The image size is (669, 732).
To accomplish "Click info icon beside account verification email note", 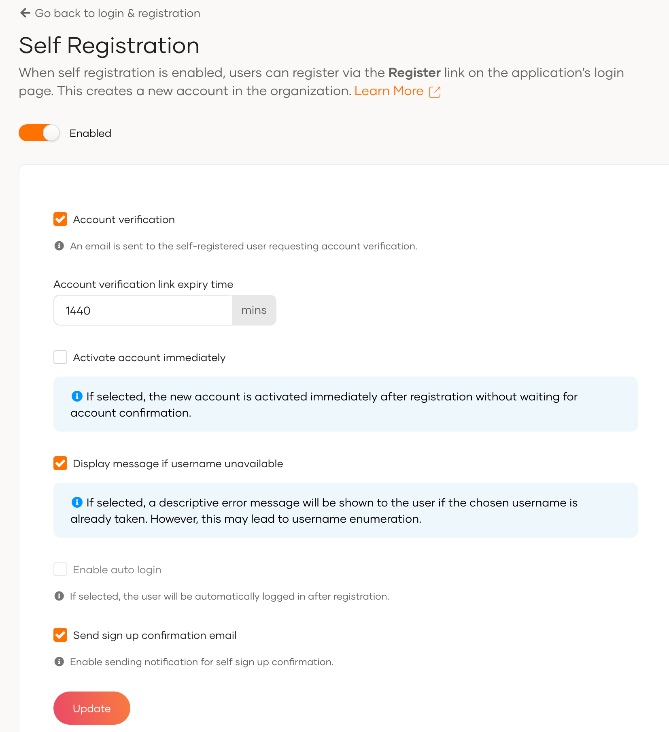I will tap(59, 245).
